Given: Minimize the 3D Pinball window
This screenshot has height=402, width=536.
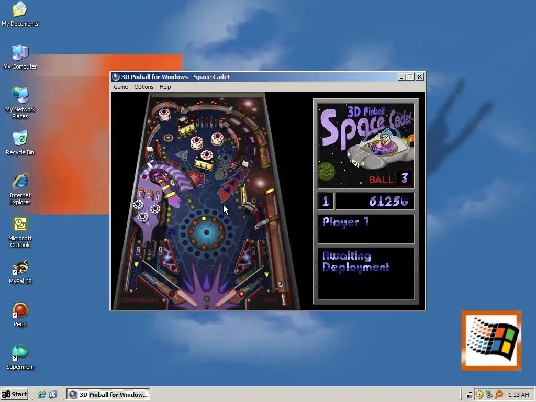Looking at the screenshot, I should [x=401, y=77].
